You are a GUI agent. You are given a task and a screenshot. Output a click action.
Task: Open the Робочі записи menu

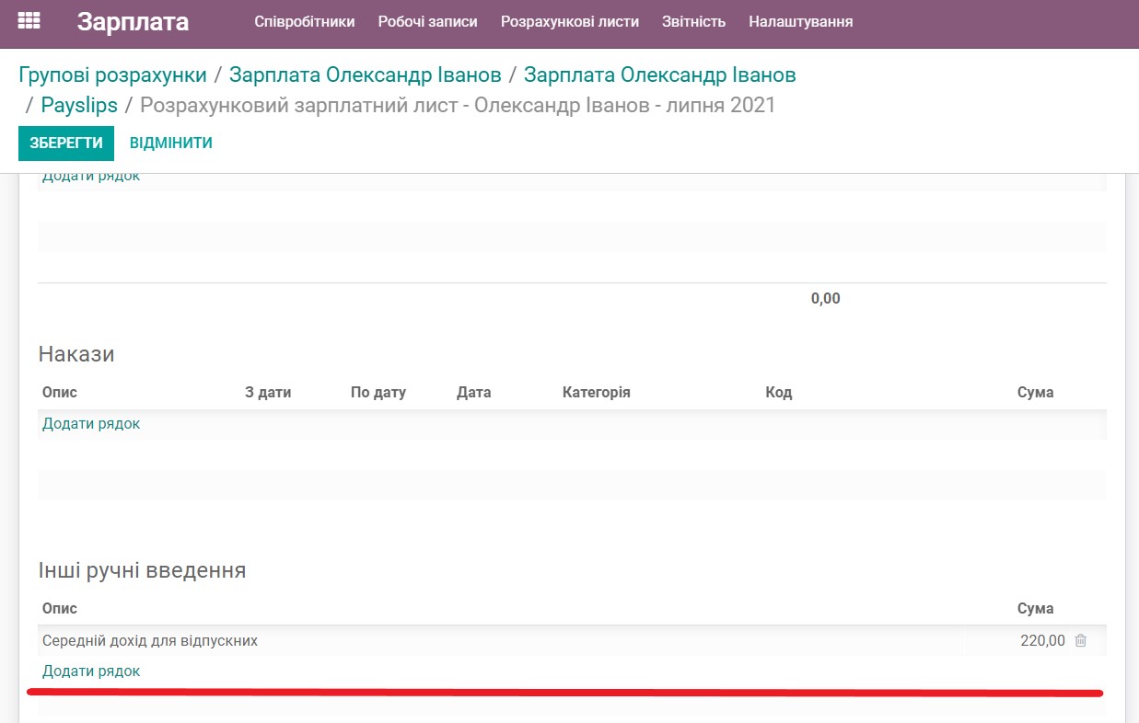(427, 21)
